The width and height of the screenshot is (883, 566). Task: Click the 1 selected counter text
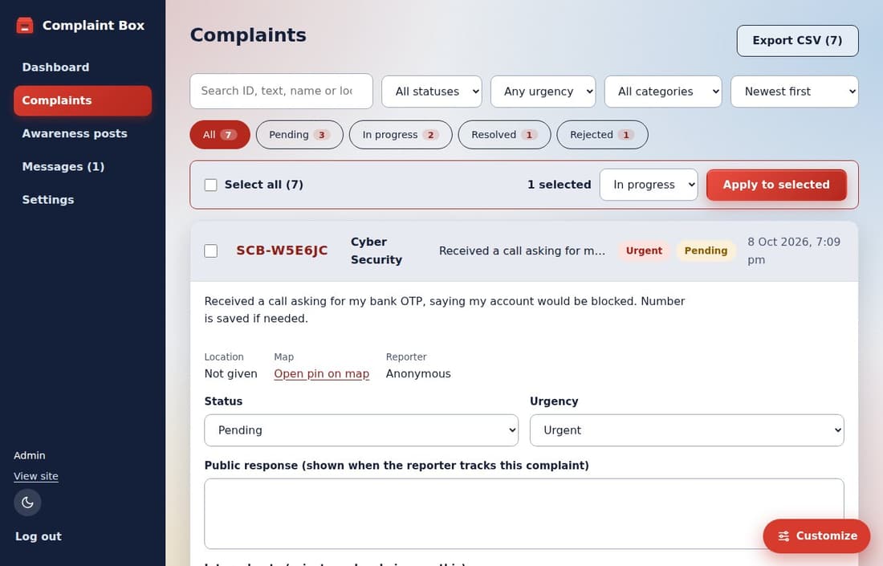[560, 185]
